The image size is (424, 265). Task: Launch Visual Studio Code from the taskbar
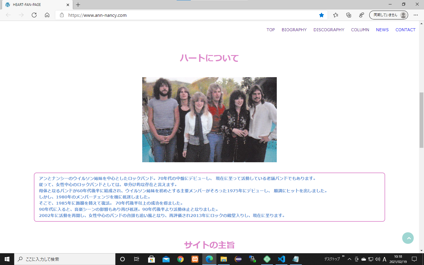(281, 259)
